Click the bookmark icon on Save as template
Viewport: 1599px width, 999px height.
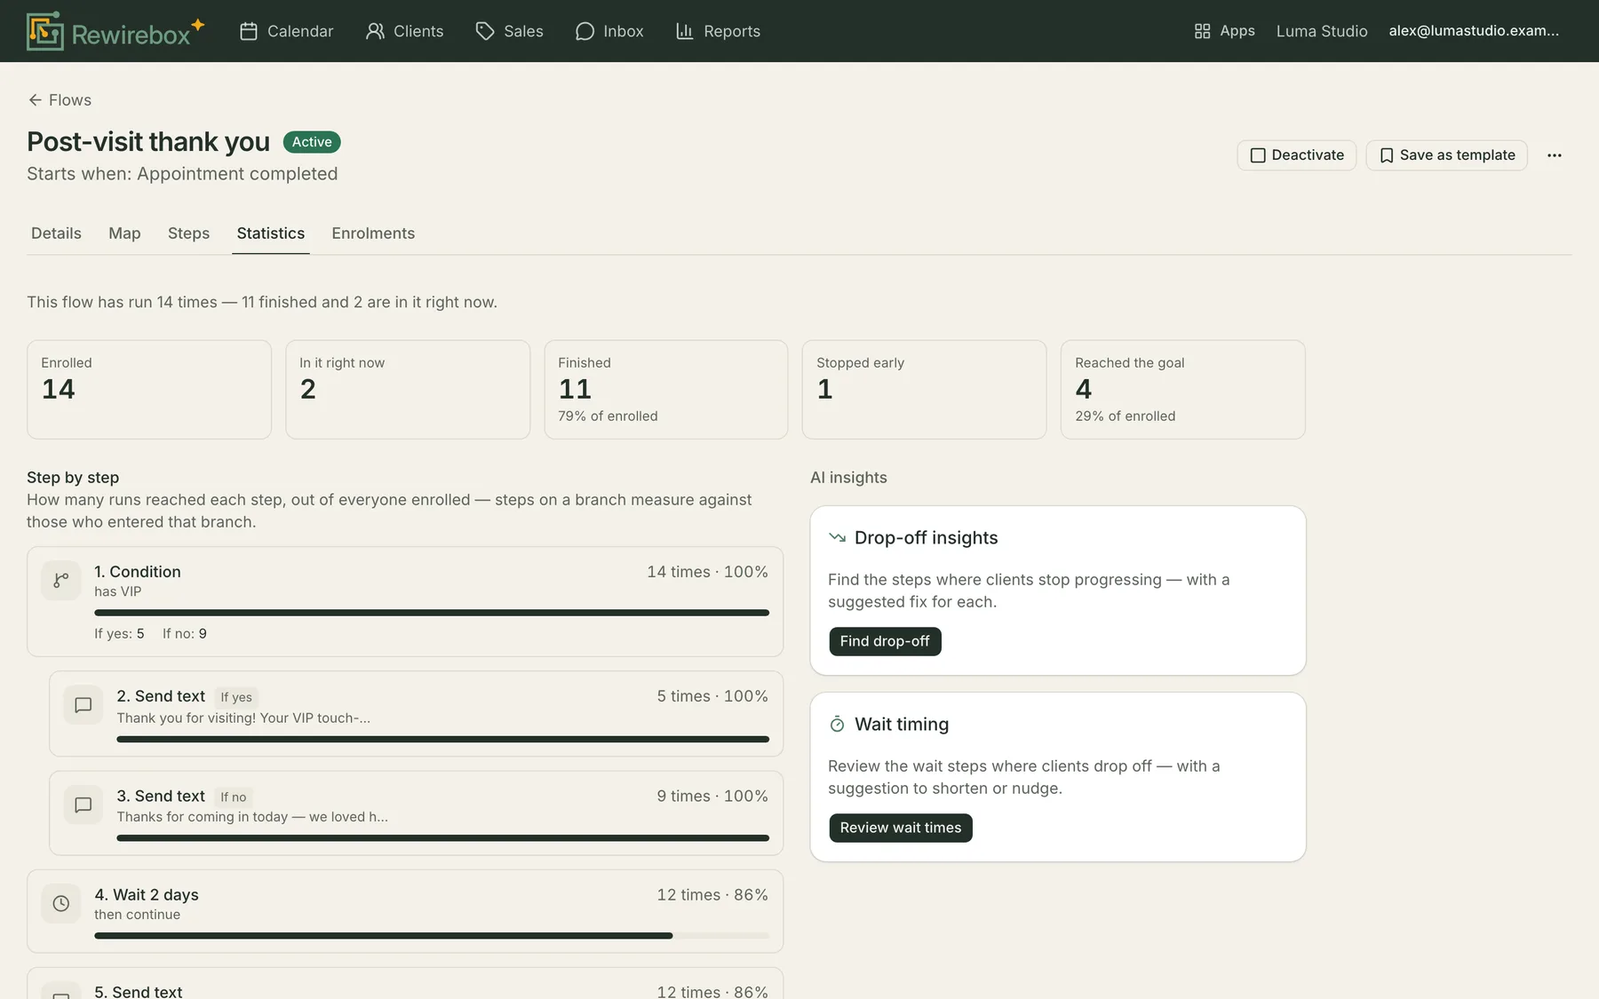coord(1386,155)
